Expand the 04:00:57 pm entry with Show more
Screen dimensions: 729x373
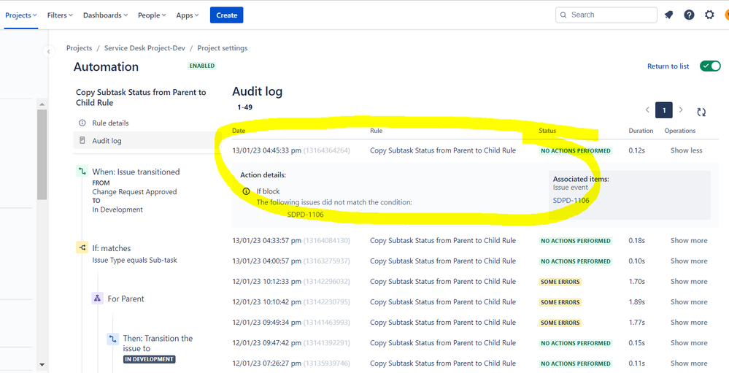[x=689, y=261]
